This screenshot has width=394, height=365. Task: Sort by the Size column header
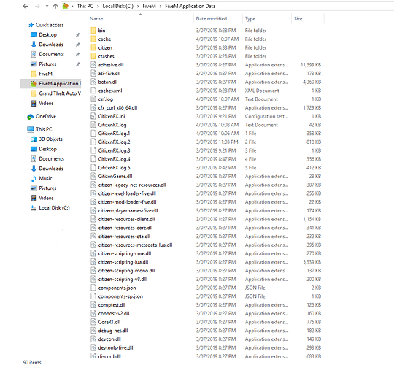298,19
